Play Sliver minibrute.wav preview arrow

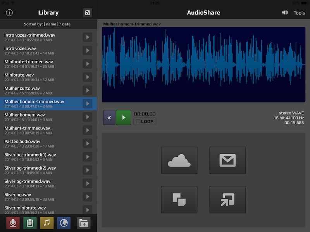[88, 210]
